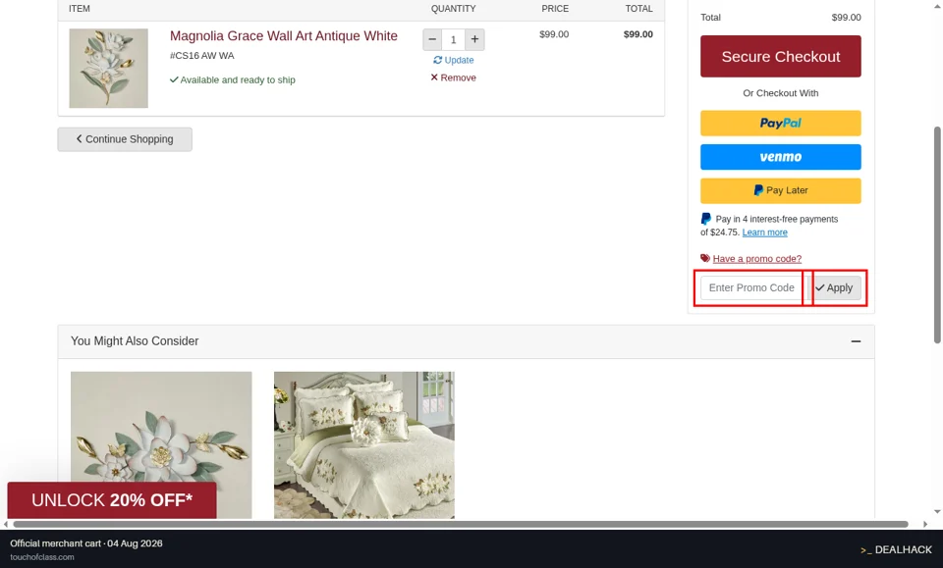Viewport: 943px width, 568px height.
Task: Click the down arrow of vertical scrollbar
Action: pyautogui.click(x=937, y=512)
